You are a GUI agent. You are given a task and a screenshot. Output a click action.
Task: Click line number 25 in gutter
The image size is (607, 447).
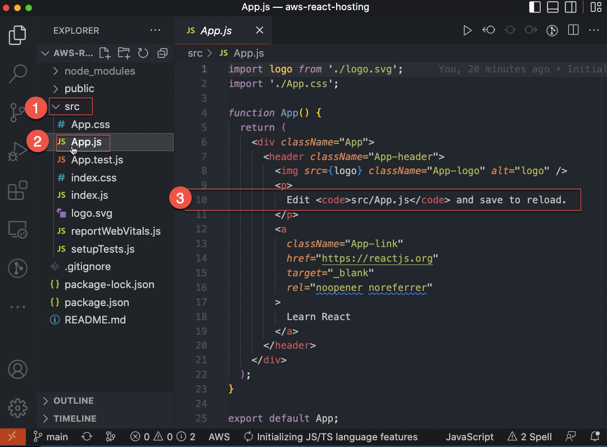coord(201,418)
